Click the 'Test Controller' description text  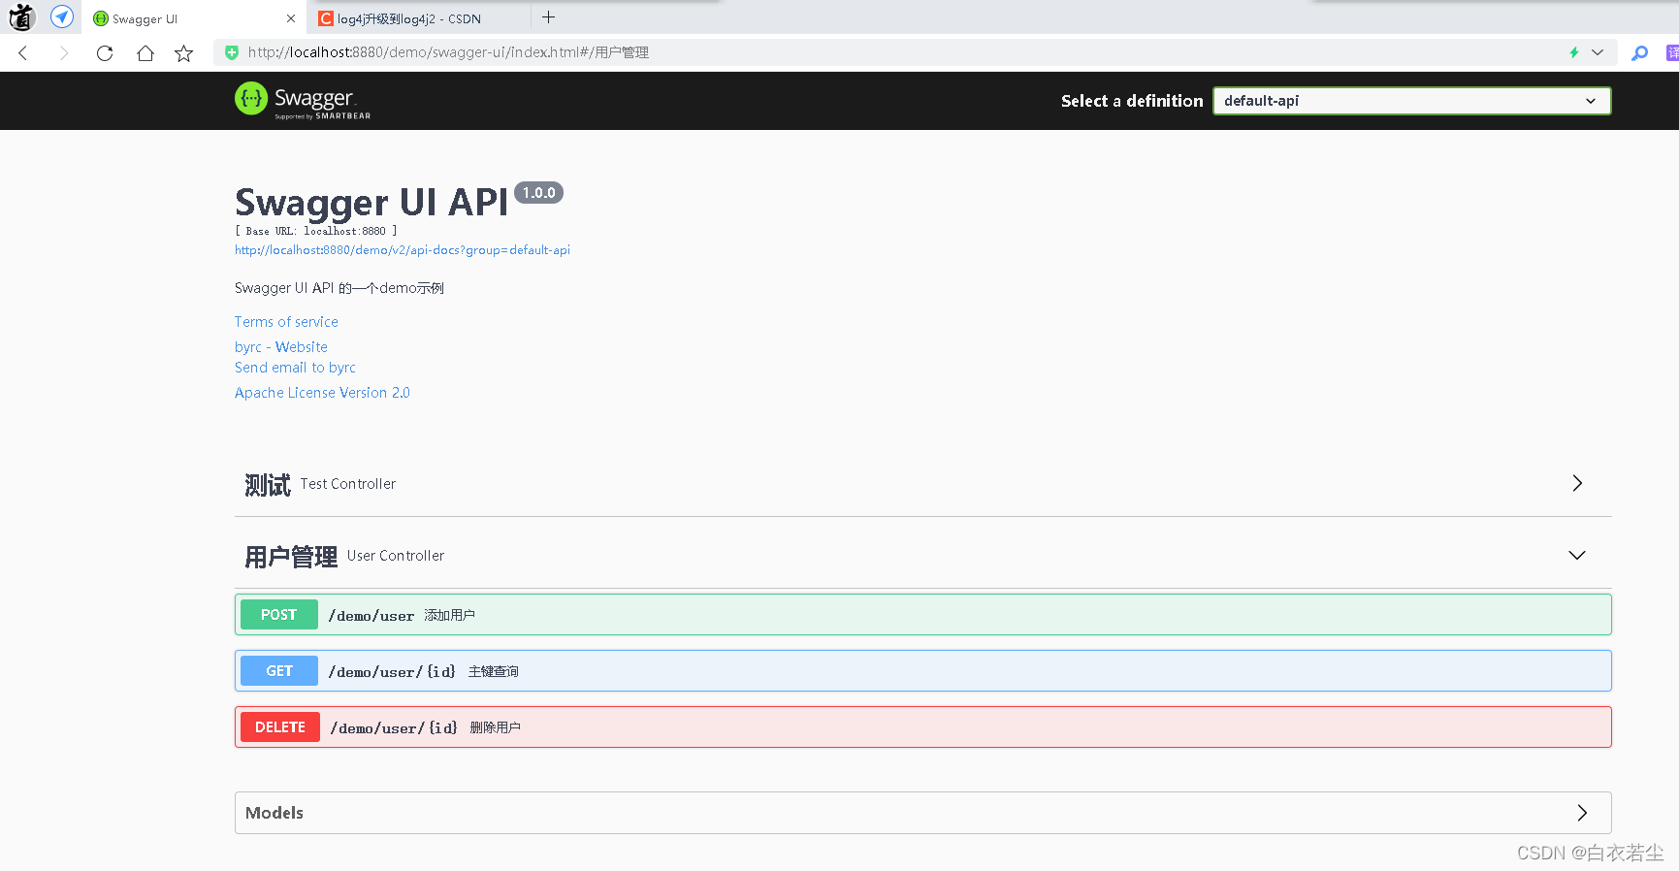tap(348, 484)
